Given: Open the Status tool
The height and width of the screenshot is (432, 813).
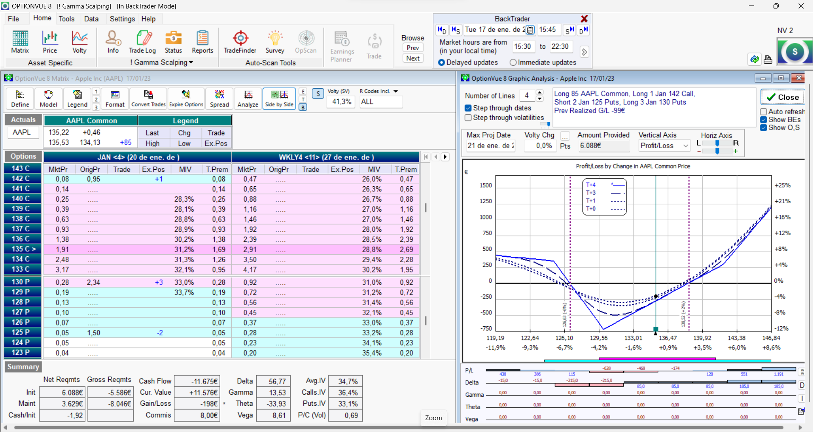Looking at the screenshot, I should point(173,42).
